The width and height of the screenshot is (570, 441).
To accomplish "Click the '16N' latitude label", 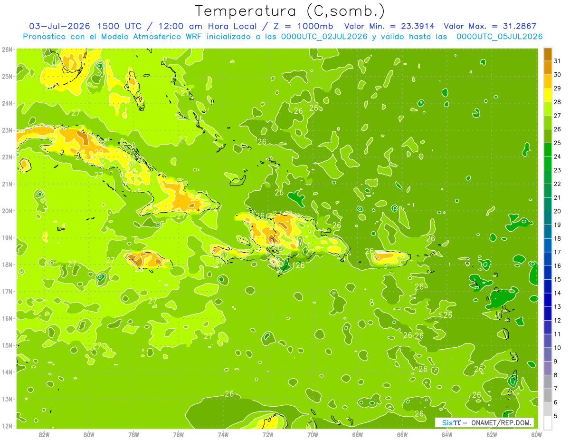I will point(7,318).
